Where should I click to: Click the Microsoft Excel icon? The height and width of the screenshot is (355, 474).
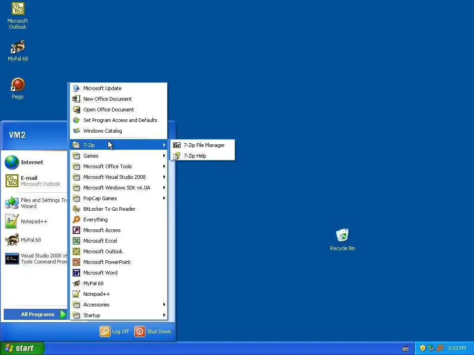point(76,241)
